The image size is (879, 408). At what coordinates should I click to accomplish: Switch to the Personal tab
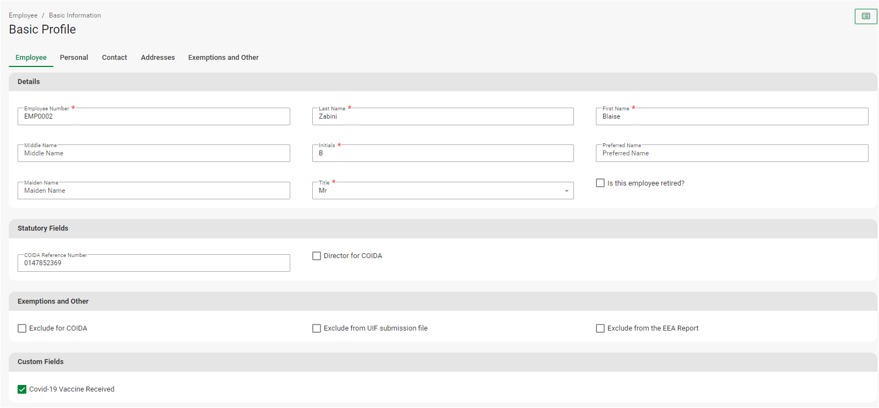point(74,58)
